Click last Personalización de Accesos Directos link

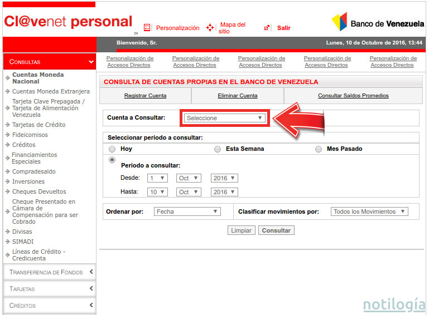point(393,62)
